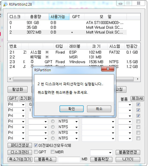Click the MB size input field
This screenshot has height=166, width=148.
pos(69,159)
